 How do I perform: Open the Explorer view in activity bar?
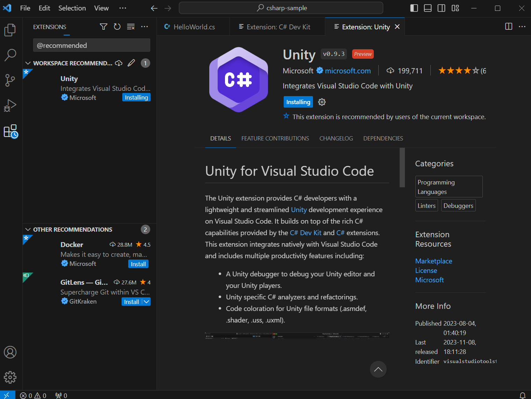tap(10, 30)
